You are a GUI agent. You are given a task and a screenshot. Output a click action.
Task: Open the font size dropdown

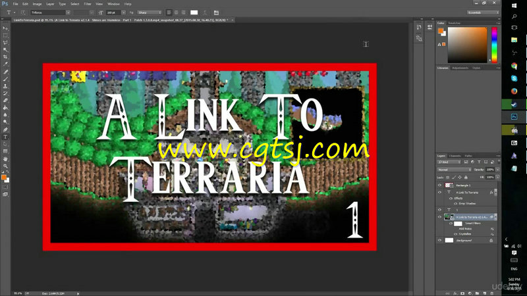pos(123,12)
